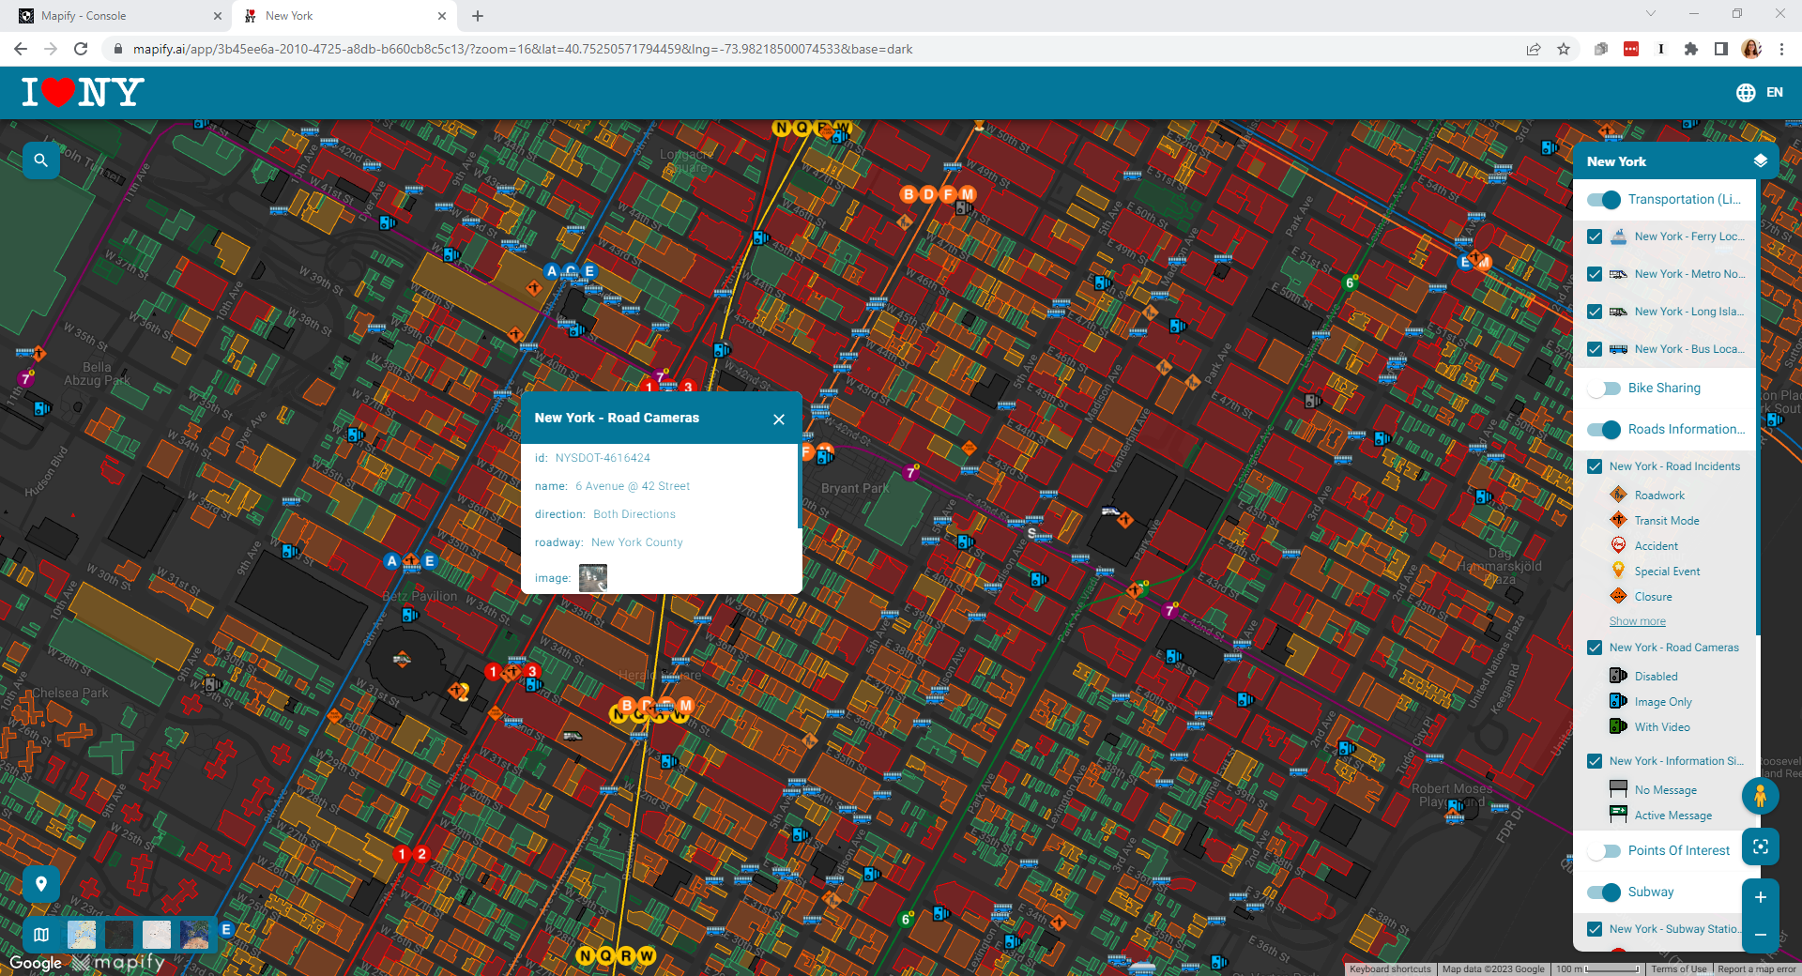Click Report a map error link

pyautogui.click(x=1757, y=969)
